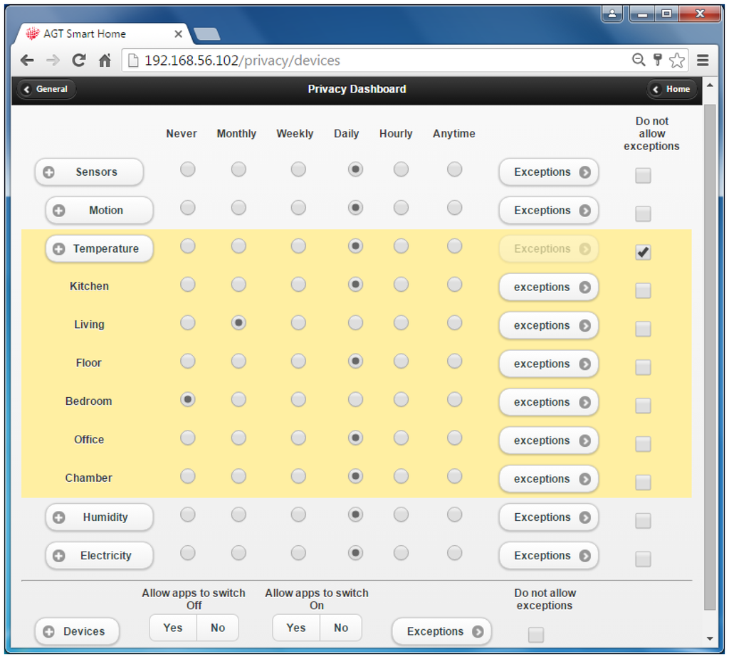
Task: Click the arrow icon on Humidity Exceptions
Action: coord(585,517)
